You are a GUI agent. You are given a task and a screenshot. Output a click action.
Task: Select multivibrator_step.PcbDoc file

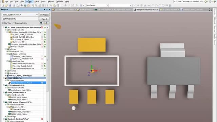tap(21, 90)
